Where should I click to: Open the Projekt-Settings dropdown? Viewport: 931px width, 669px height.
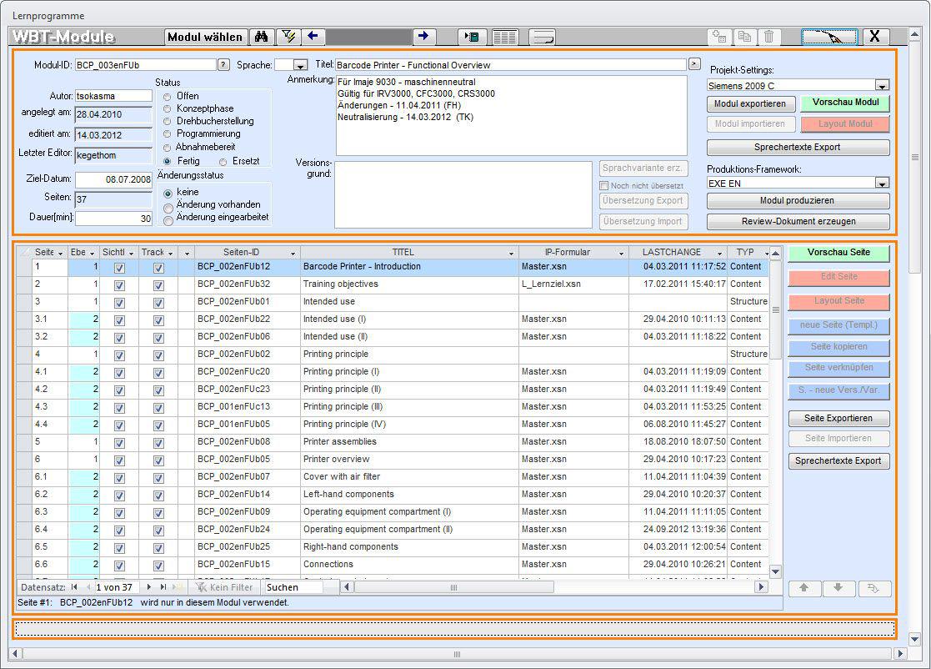tap(881, 85)
